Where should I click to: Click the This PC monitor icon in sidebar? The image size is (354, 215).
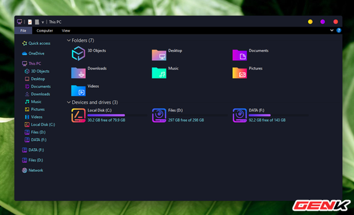tap(25, 64)
